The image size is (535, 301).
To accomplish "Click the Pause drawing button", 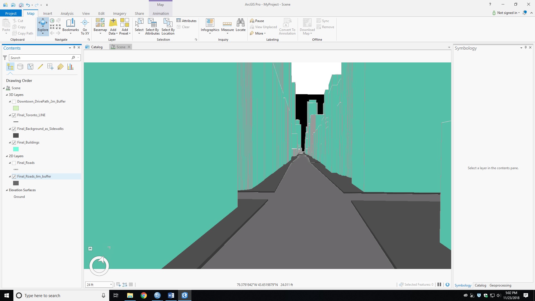I will tap(257, 21).
